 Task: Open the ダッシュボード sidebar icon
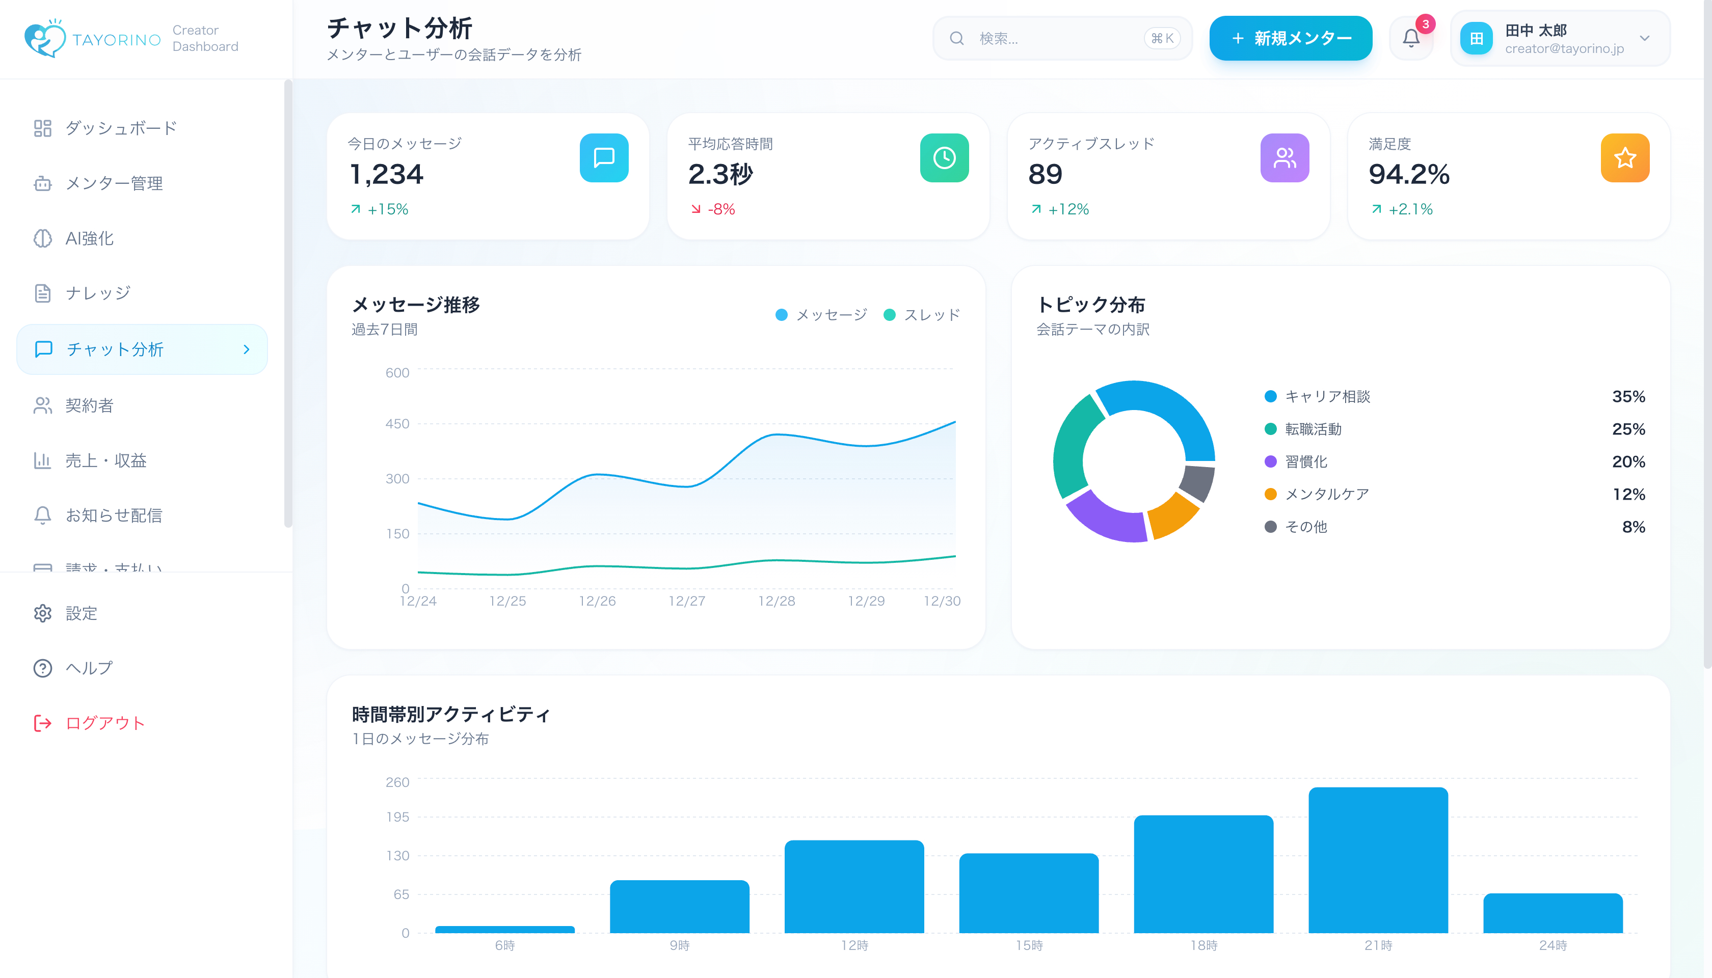42,128
